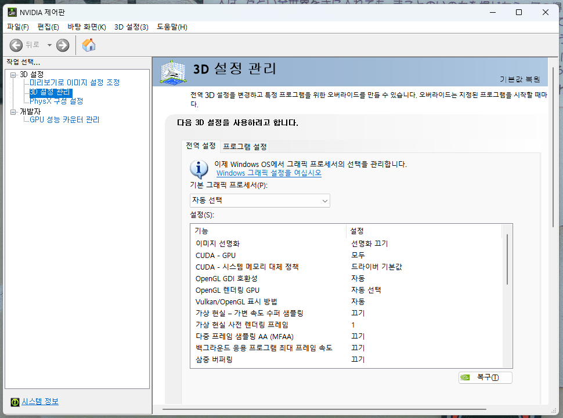
Task: Click the blue information icon
Action: pyautogui.click(x=199, y=169)
